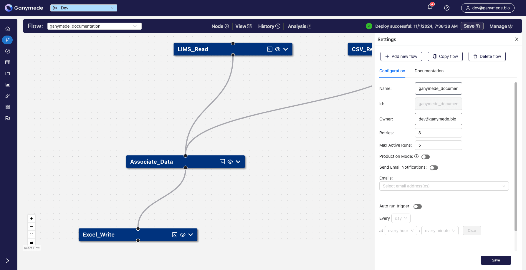Image resolution: width=526 pixels, height=270 pixels.
Task: Click the Excel_Write node bottom connection handle
Action: 138,240
